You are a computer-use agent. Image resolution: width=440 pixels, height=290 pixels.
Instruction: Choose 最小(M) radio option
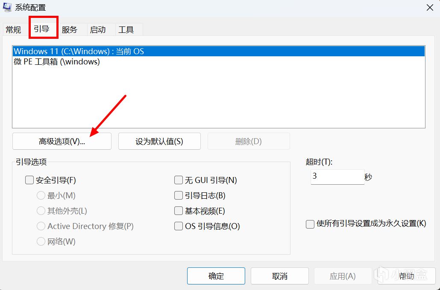41,195
